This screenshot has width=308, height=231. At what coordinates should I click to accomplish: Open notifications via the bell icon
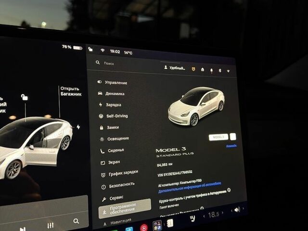coord(212,70)
